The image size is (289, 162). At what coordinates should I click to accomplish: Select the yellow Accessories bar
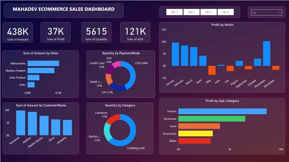tap(196, 134)
